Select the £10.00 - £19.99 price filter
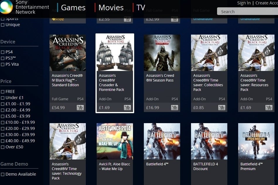278x185 pixels. click(3, 123)
